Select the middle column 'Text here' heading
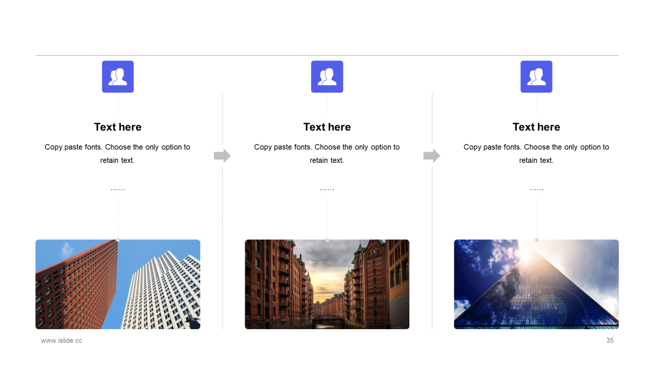Viewport: 655px width, 368px height. coord(327,127)
